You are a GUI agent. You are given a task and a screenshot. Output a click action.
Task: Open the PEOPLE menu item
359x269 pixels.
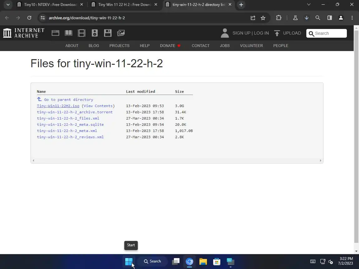pos(281,46)
